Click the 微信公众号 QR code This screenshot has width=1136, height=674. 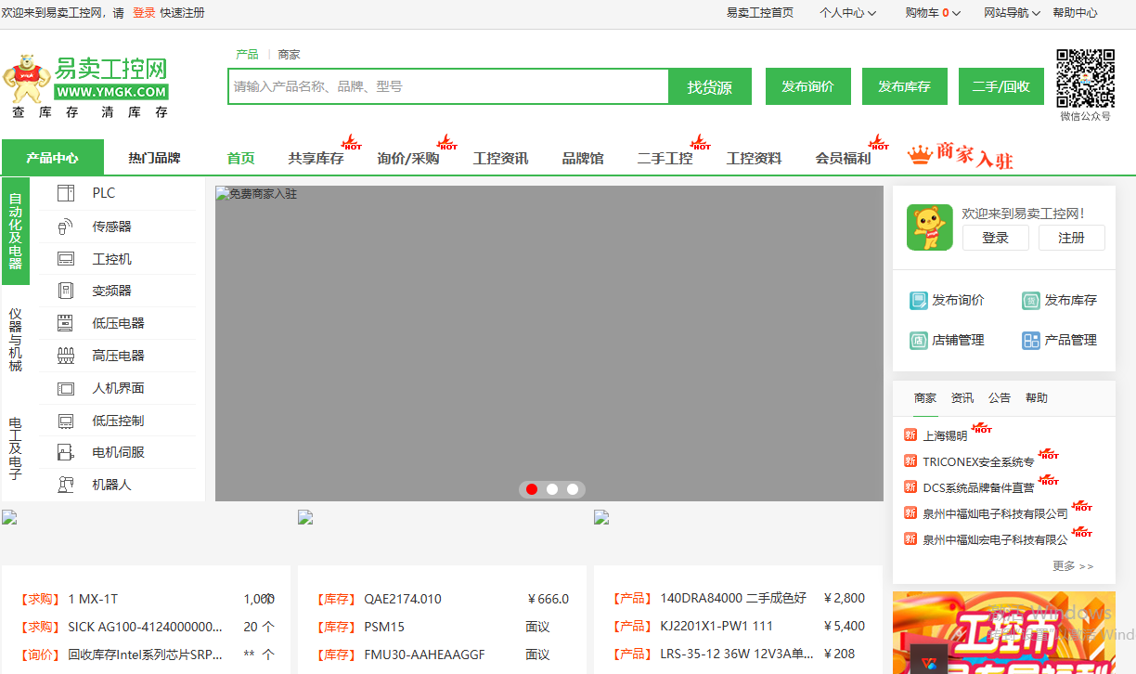point(1084,82)
